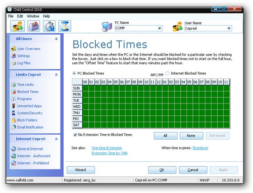The height and width of the screenshot is (193, 253).
Task: Click the System/Security sidebar icon
Action: point(14,113)
